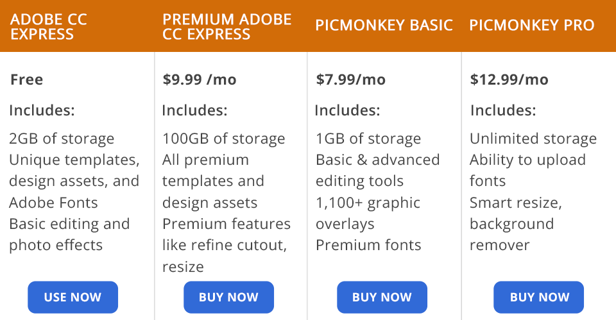Screen dimensions: 616x320
Task: Select the PicMonkey Basic column header
Action: click(384, 26)
